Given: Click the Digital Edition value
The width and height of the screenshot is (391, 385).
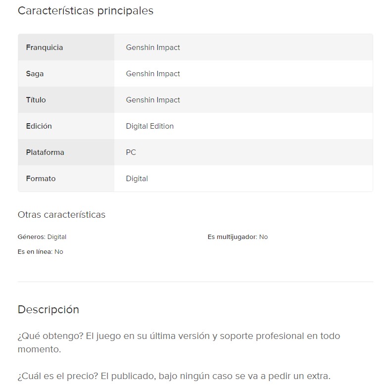Looking at the screenshot, I should tap(149, 126).
